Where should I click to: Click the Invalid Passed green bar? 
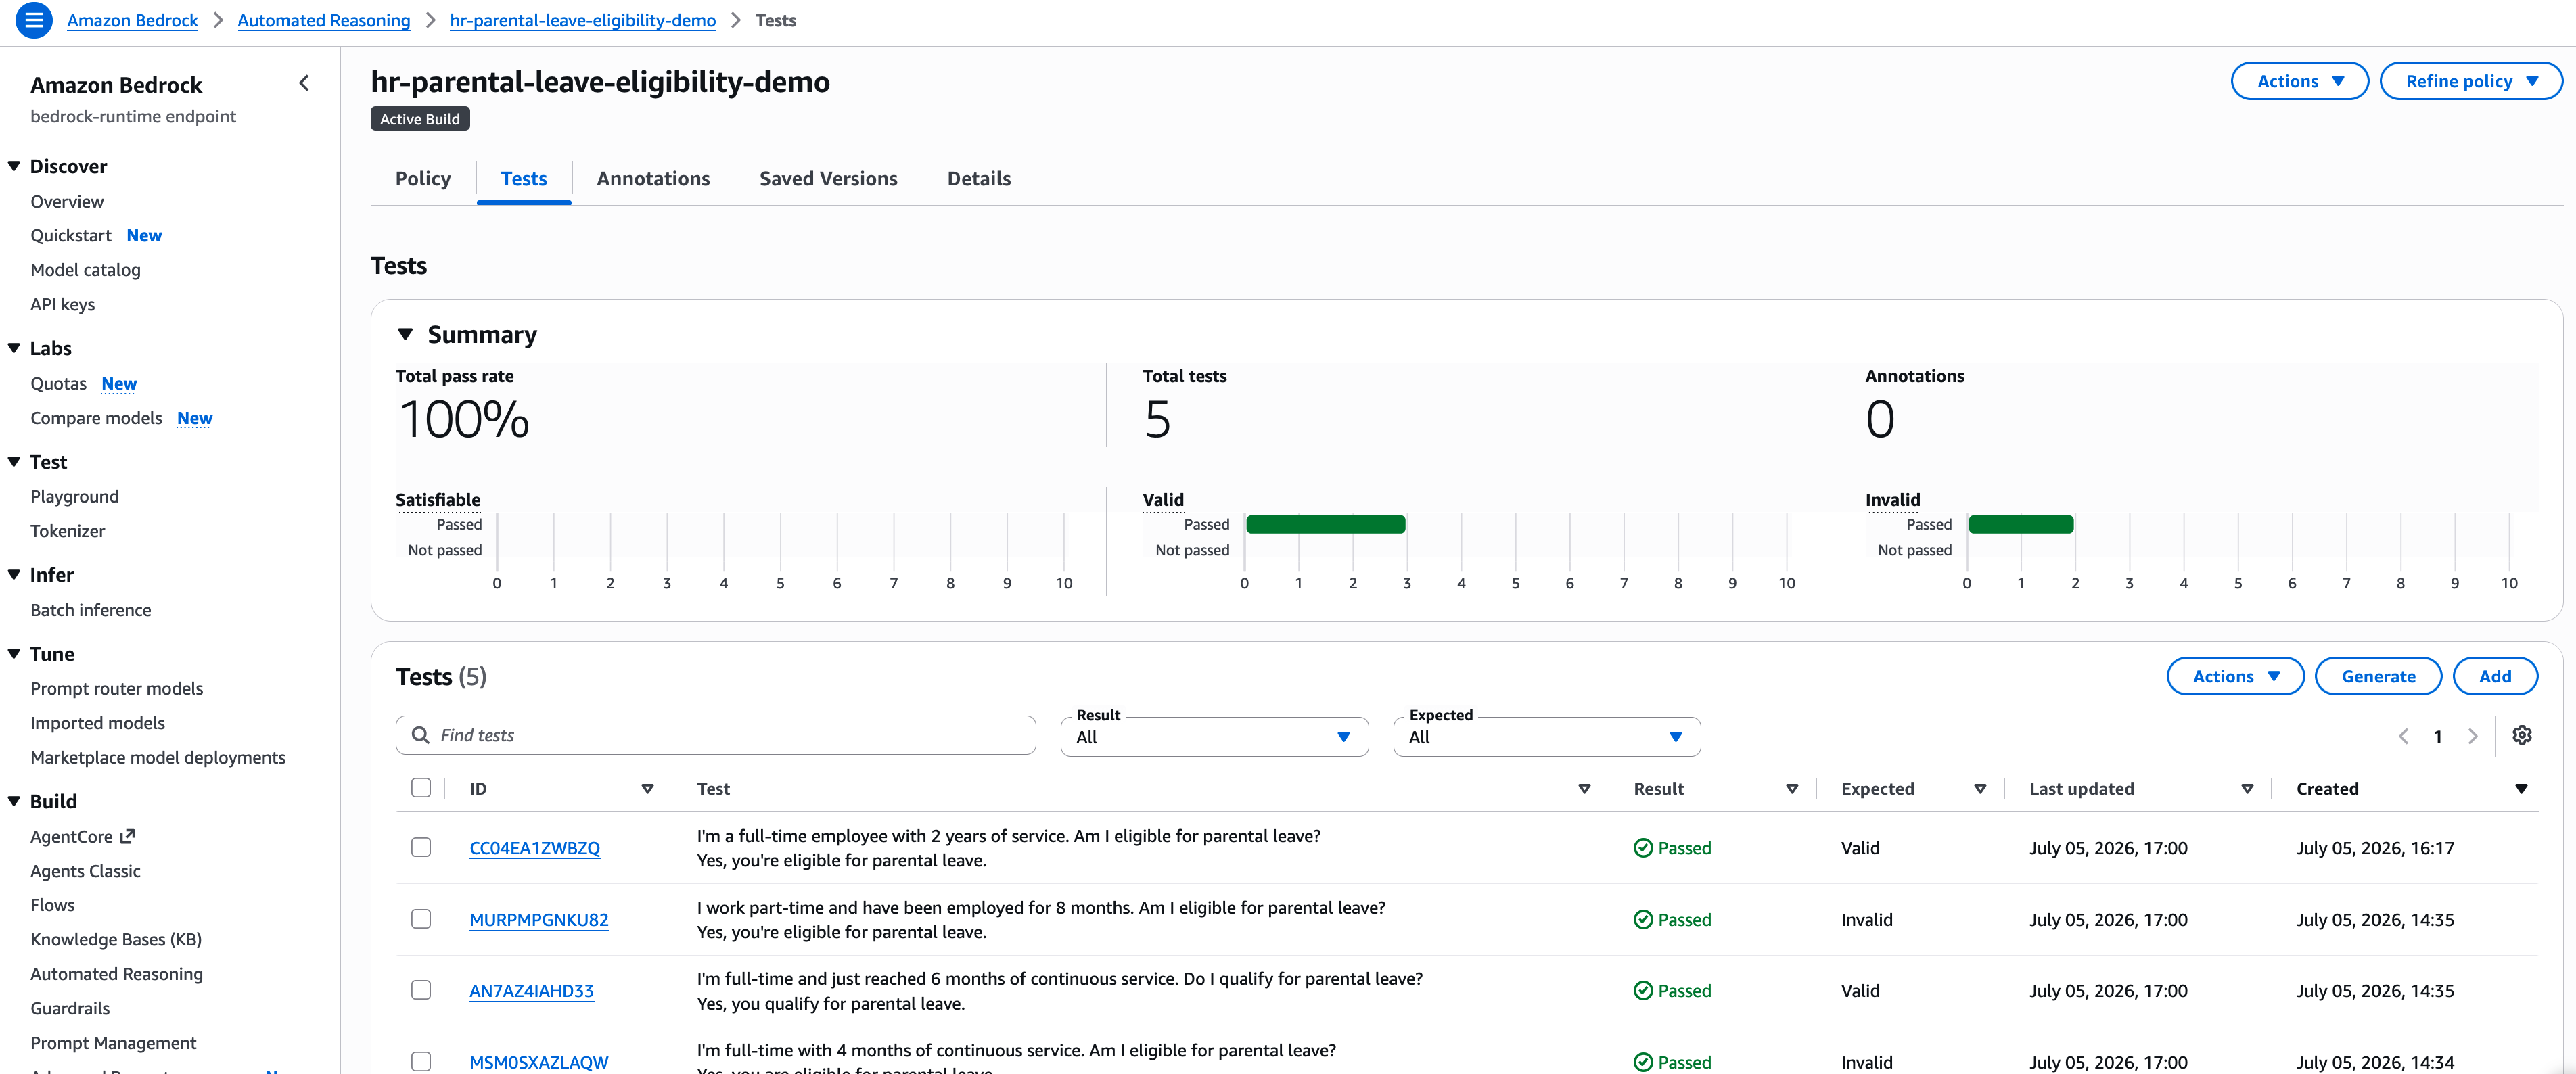click(2020, 524)
